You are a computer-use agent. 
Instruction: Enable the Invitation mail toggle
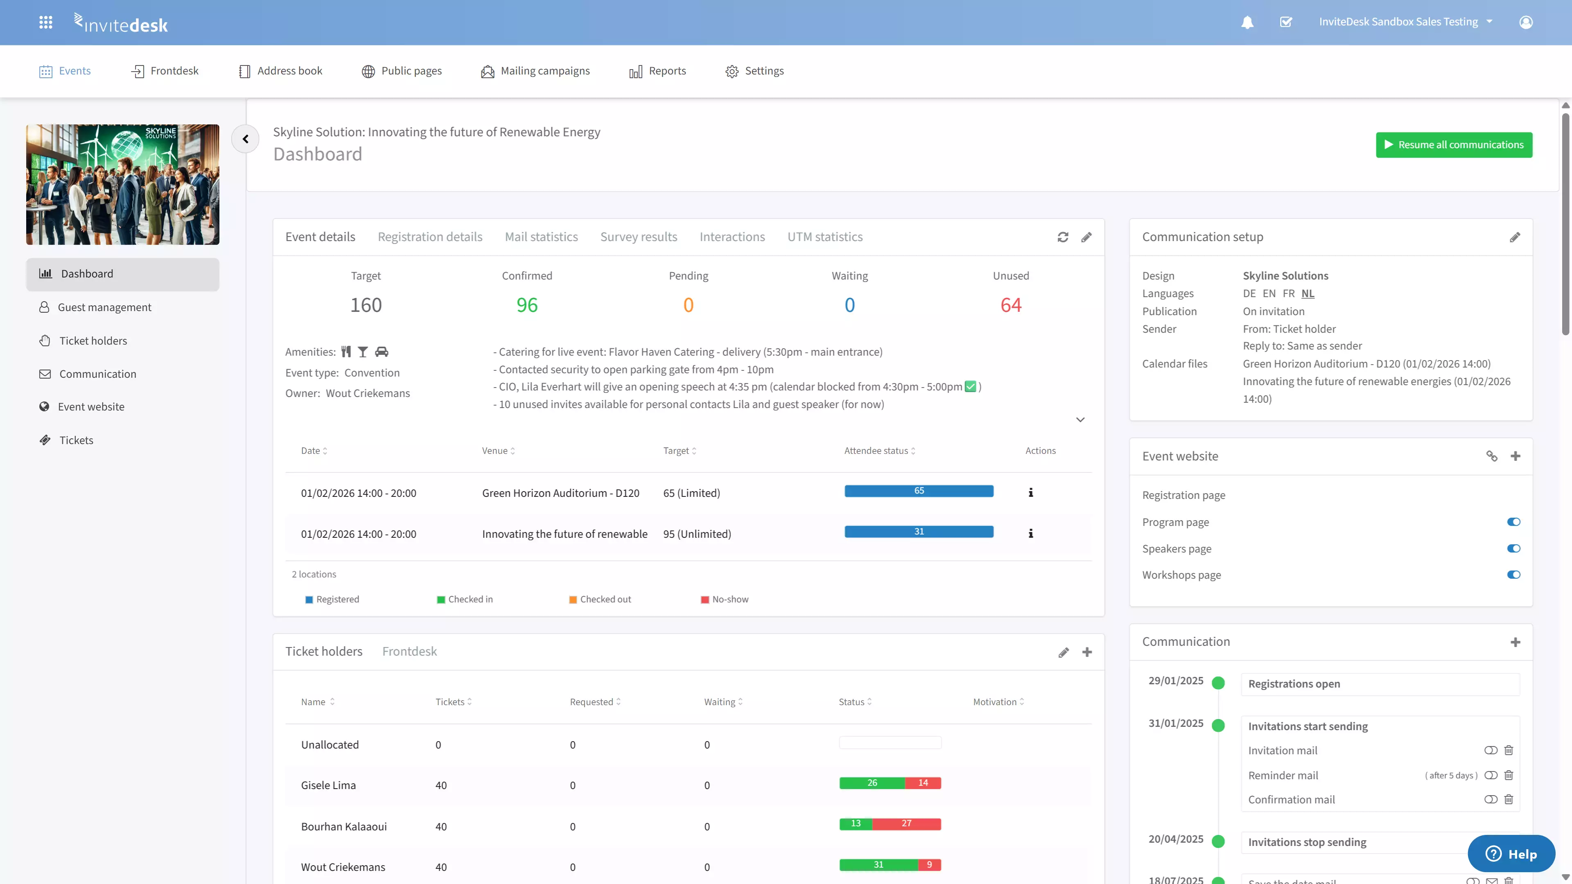[1490, 751]
